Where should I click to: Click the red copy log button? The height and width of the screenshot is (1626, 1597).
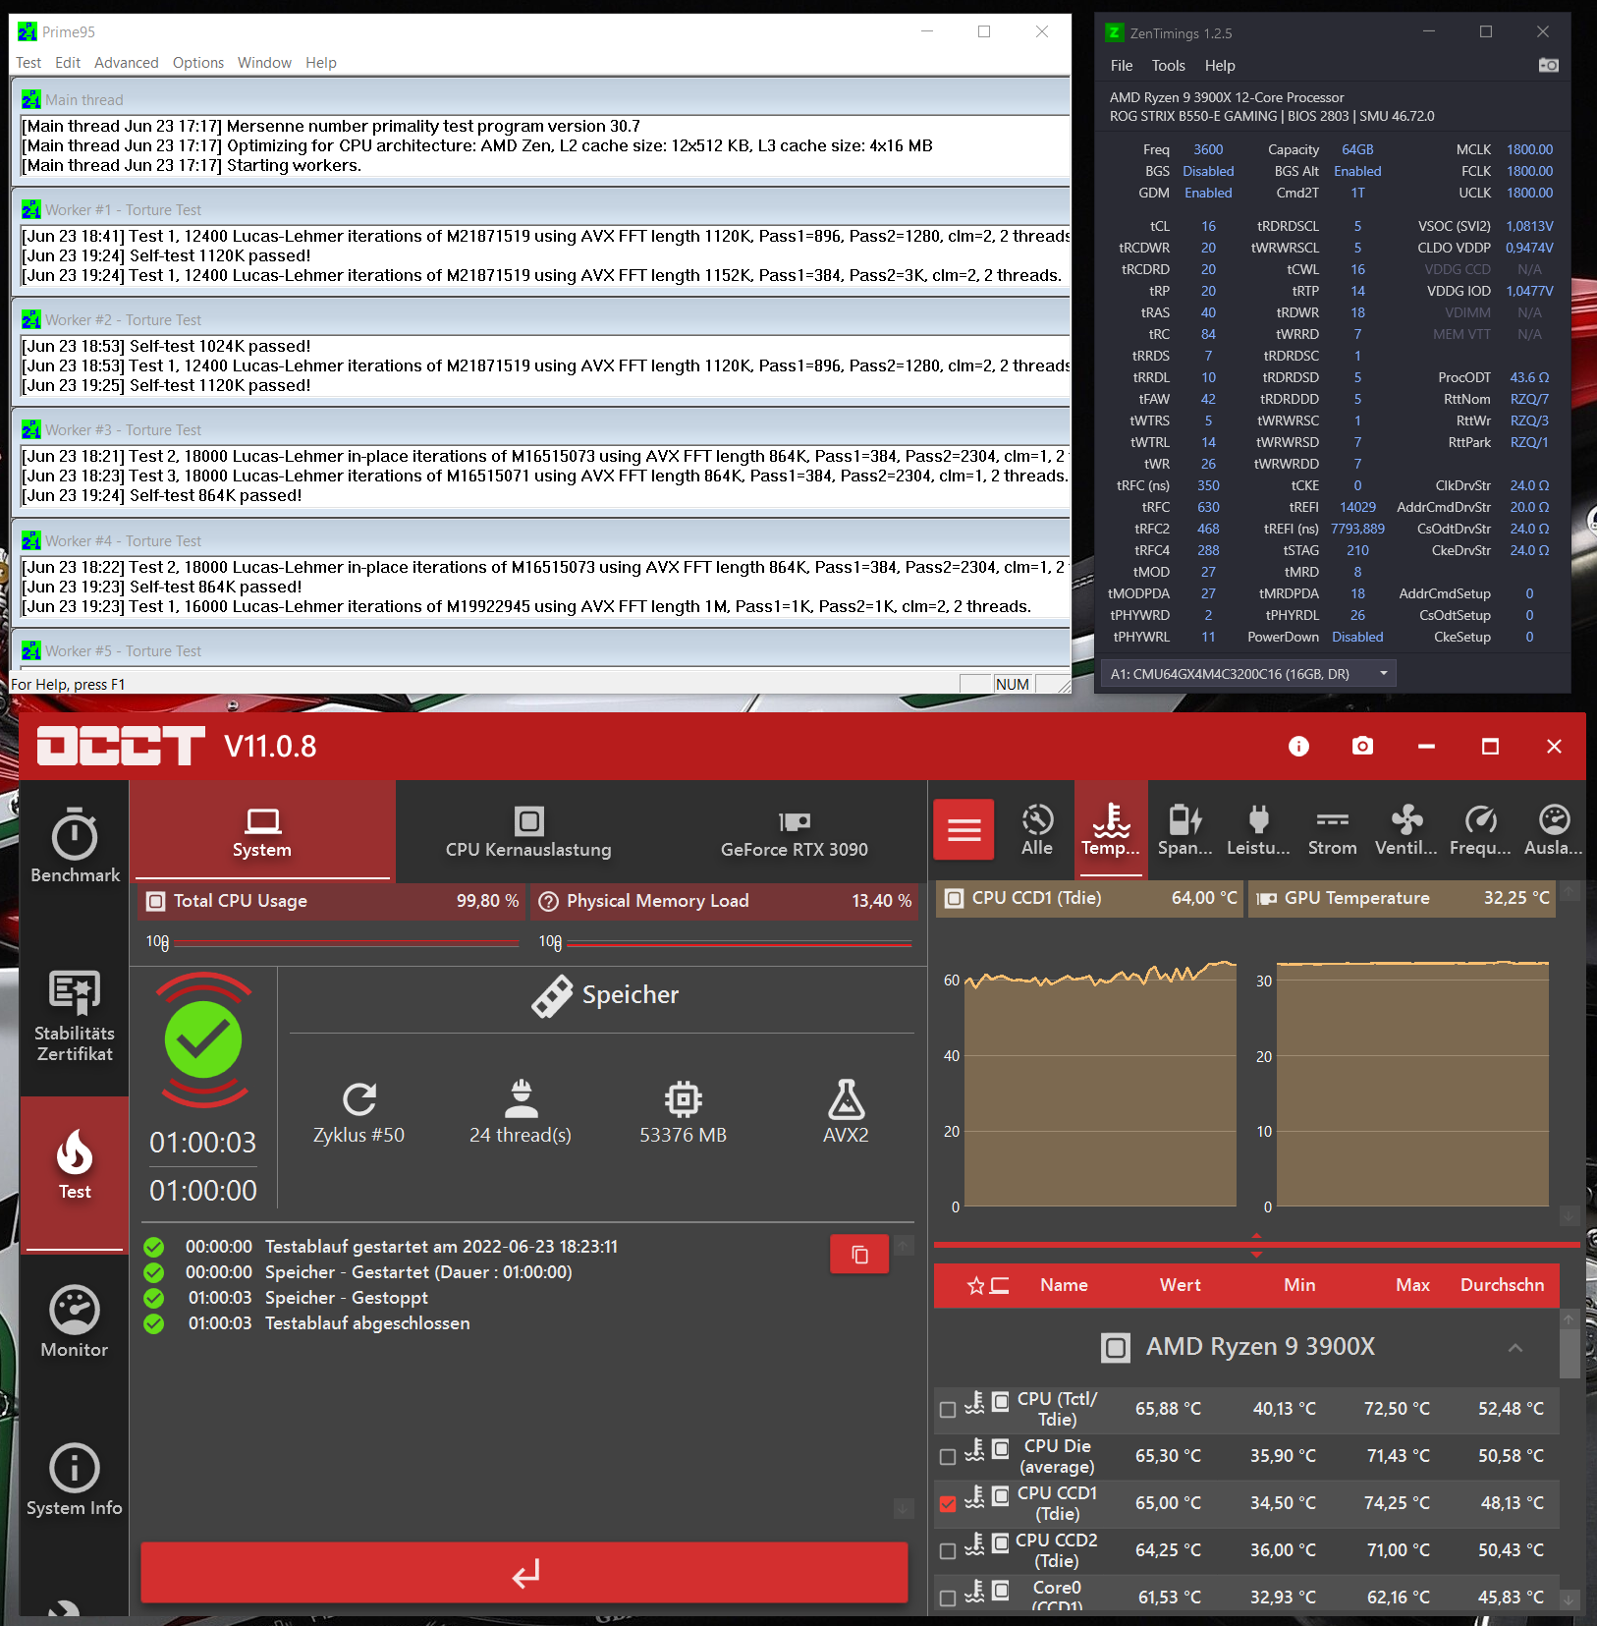[x=859, y=1254]
